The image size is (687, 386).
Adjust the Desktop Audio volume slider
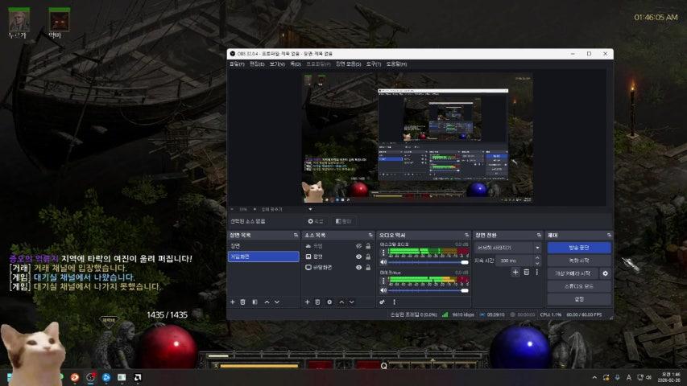(x=428, y=262)
